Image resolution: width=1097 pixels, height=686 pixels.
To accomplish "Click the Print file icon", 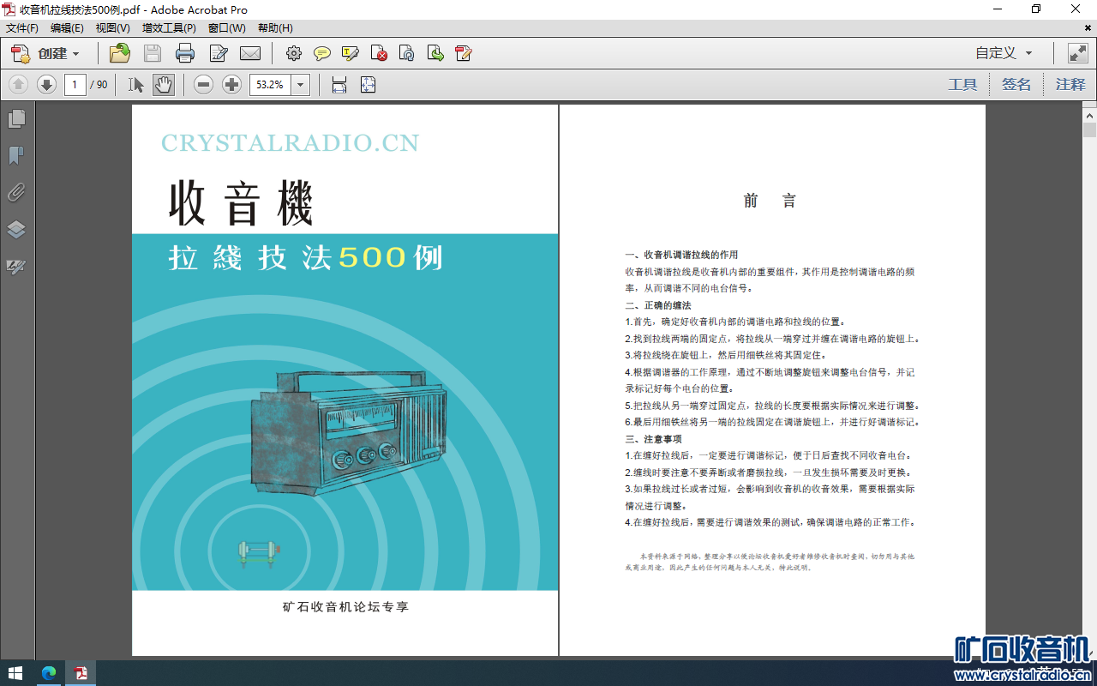I will pos(185,54).
